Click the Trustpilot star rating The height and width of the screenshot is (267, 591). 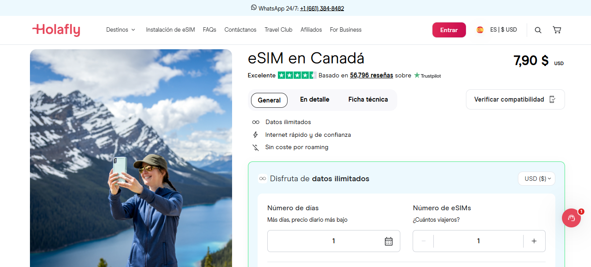(x=297, y=75)
